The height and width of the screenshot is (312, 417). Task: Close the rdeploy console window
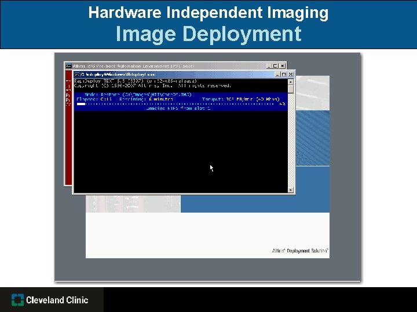(x=291, y=75)
